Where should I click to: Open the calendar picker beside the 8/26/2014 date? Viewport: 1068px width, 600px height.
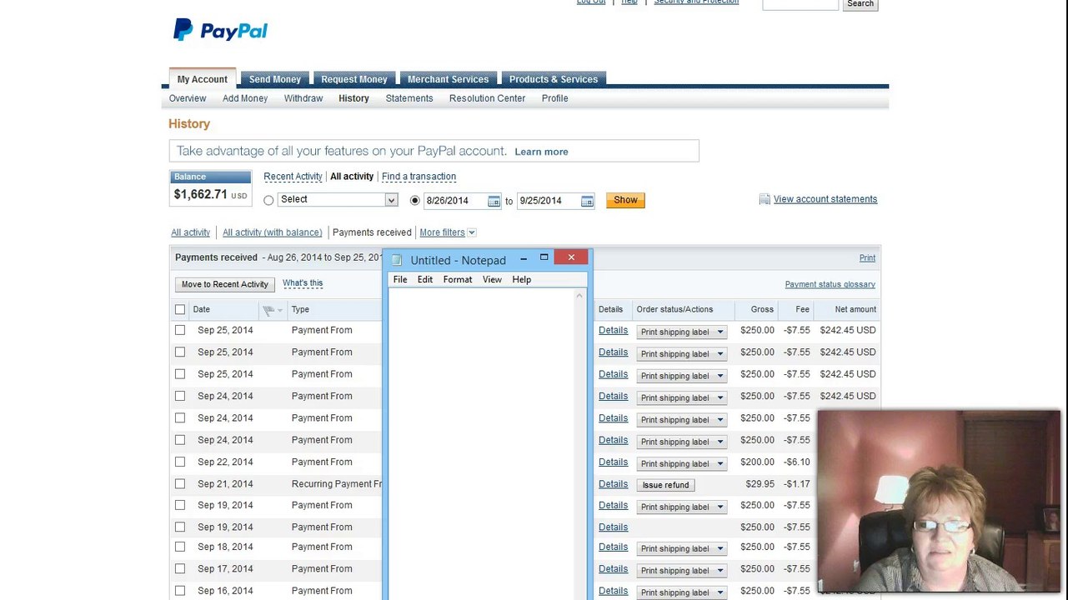(494, 201)
